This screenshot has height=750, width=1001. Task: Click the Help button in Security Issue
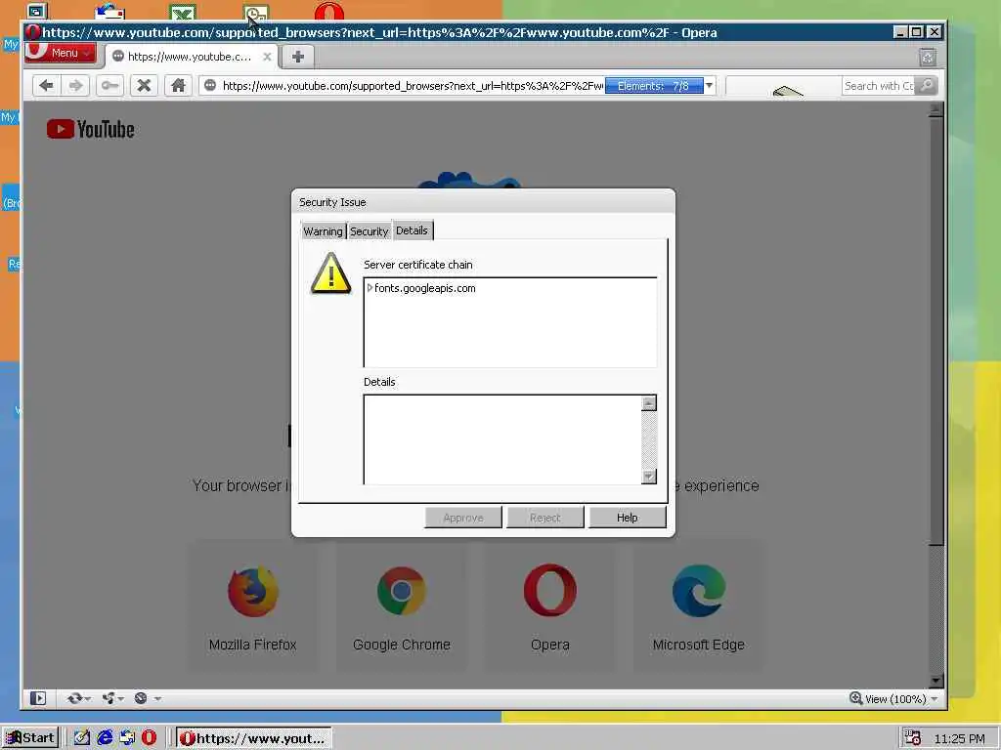click(627, 518)
